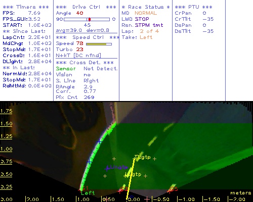Select the NORMAL mode status text

pos(146,13)
